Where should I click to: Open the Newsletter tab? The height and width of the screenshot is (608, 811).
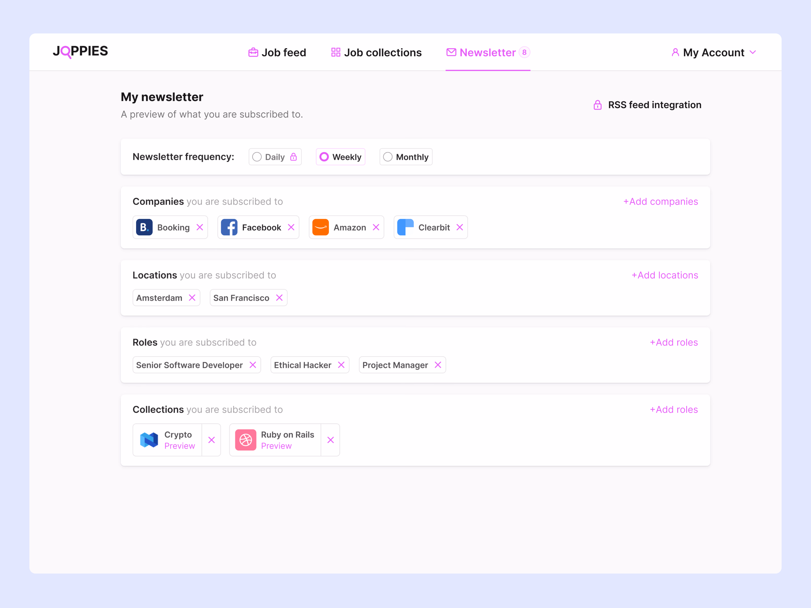point(488,52)
